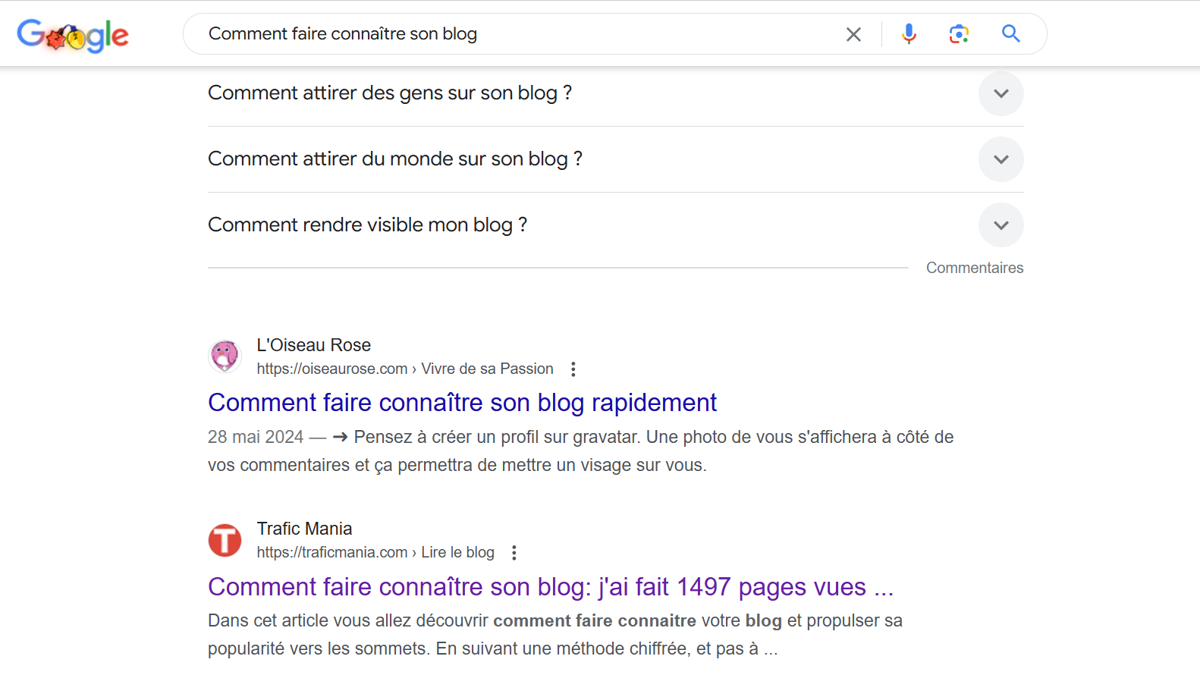Open Google Lens image search icon
1200x694 pixels.
coord(959,34)
